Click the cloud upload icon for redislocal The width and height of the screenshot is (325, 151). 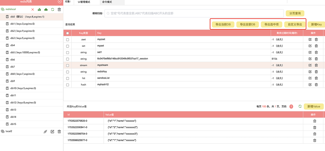(x=46, y=10)
